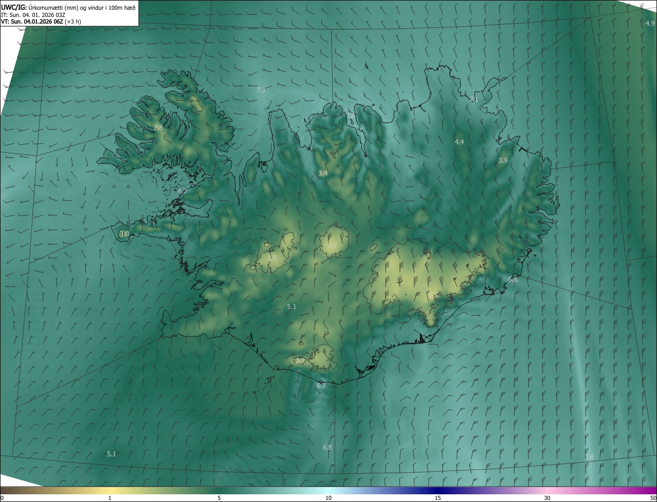Click the 10 label on the colour scale
657x502 pixels.
pos(328,498)
